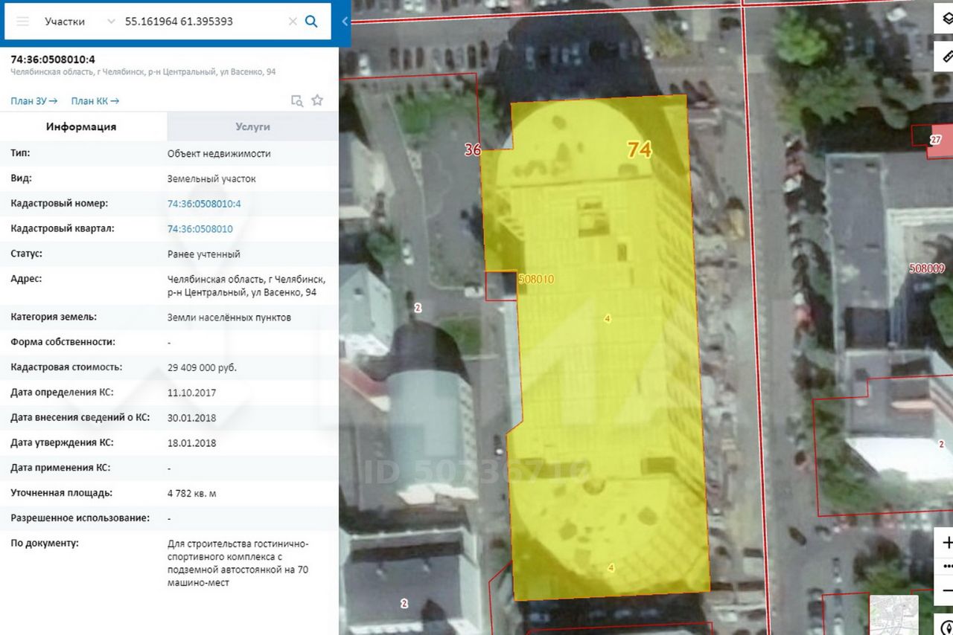Open the План КК link
Screen dimensions: 953x635
[x=95, y=101]
